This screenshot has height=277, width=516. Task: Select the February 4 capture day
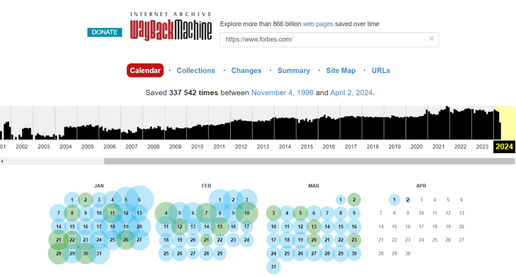tap(166, 213)
